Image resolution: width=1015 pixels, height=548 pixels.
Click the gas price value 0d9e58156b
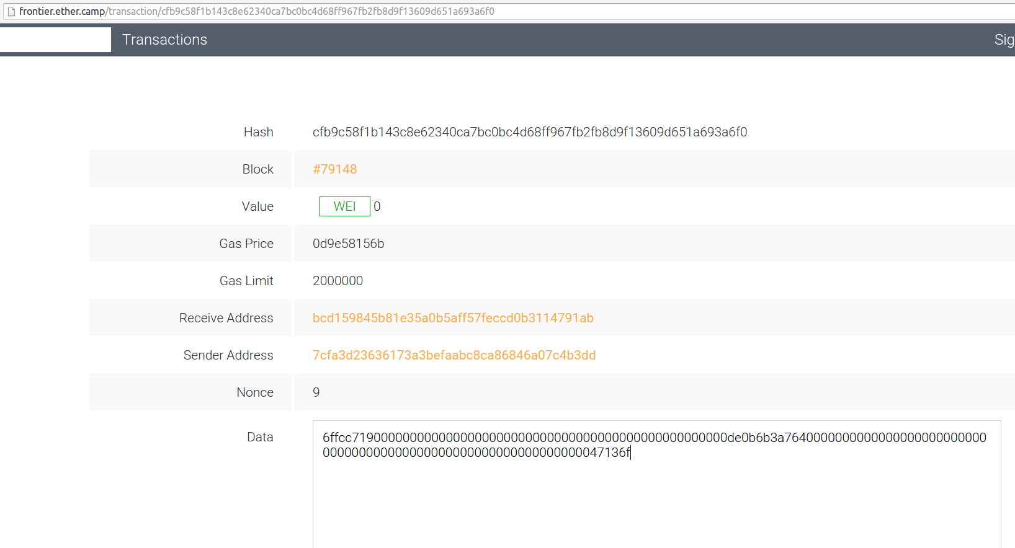(348, 244)
